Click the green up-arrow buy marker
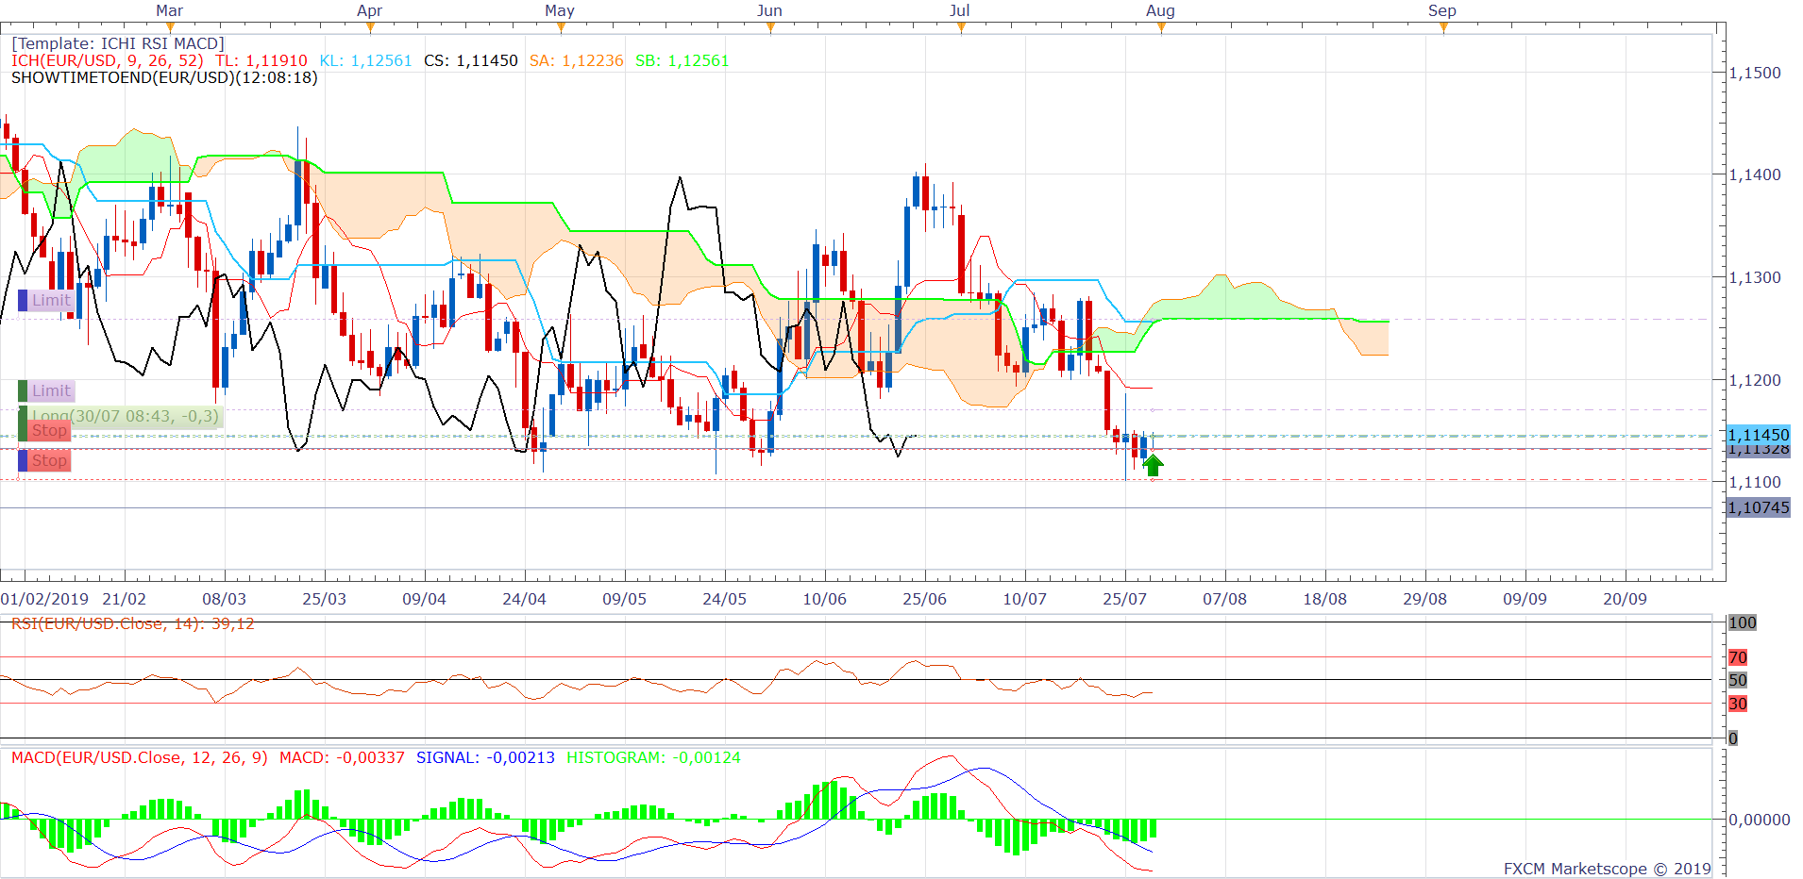 pos(1153,465)
